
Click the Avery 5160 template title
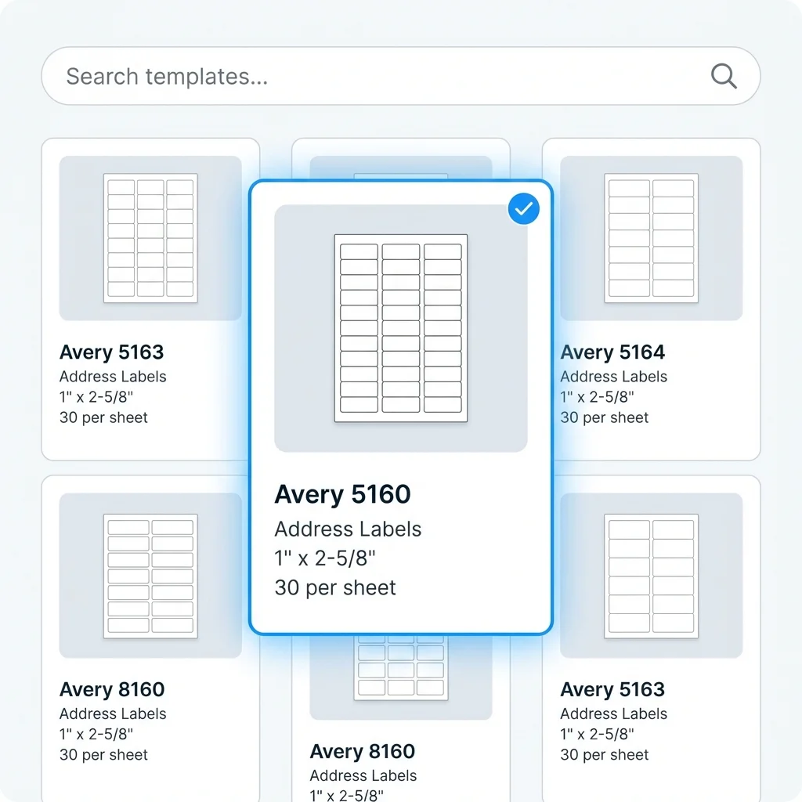click(342, 494)
